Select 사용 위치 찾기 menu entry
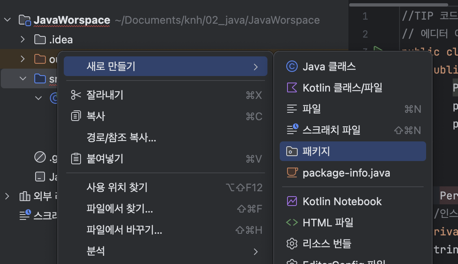The image size is (458, 264). pos(165,187)
